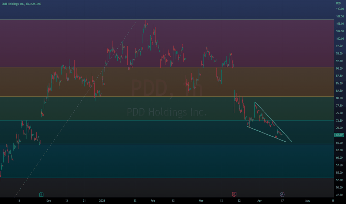Click the 50.00 price axis label

coord(340,187)
